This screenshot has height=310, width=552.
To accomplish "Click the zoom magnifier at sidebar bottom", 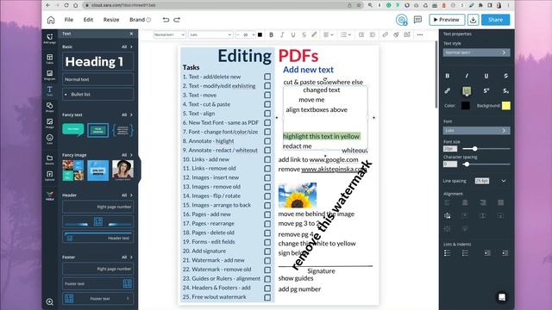I will click(x=50, y=302).
